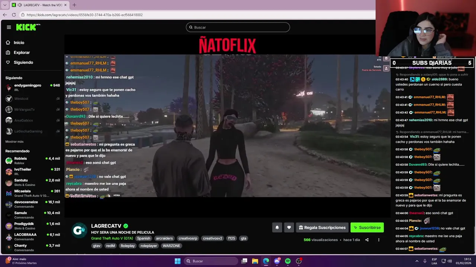Click nehemias2010 username in chat replay
Screen dimensions: 476x267
420,120
